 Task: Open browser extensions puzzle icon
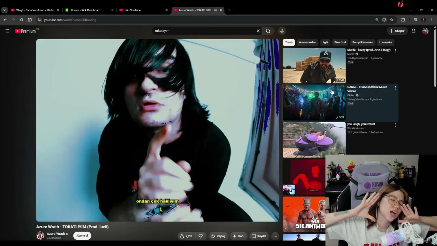[403, 20]
